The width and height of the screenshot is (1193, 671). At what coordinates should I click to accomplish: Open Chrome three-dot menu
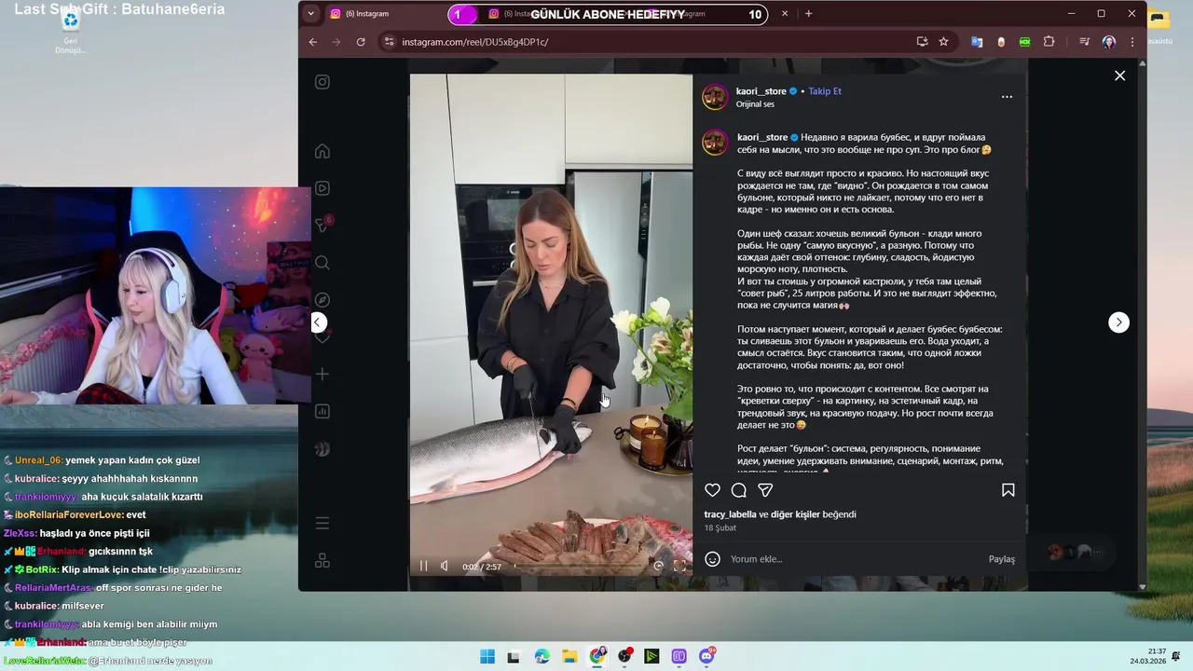click(1131, 42)
